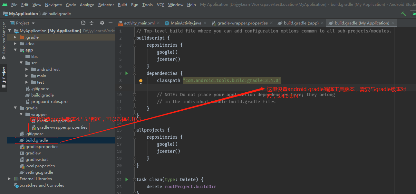Click the classpath string gradle:3.4.0

click(x=232, y=80)
